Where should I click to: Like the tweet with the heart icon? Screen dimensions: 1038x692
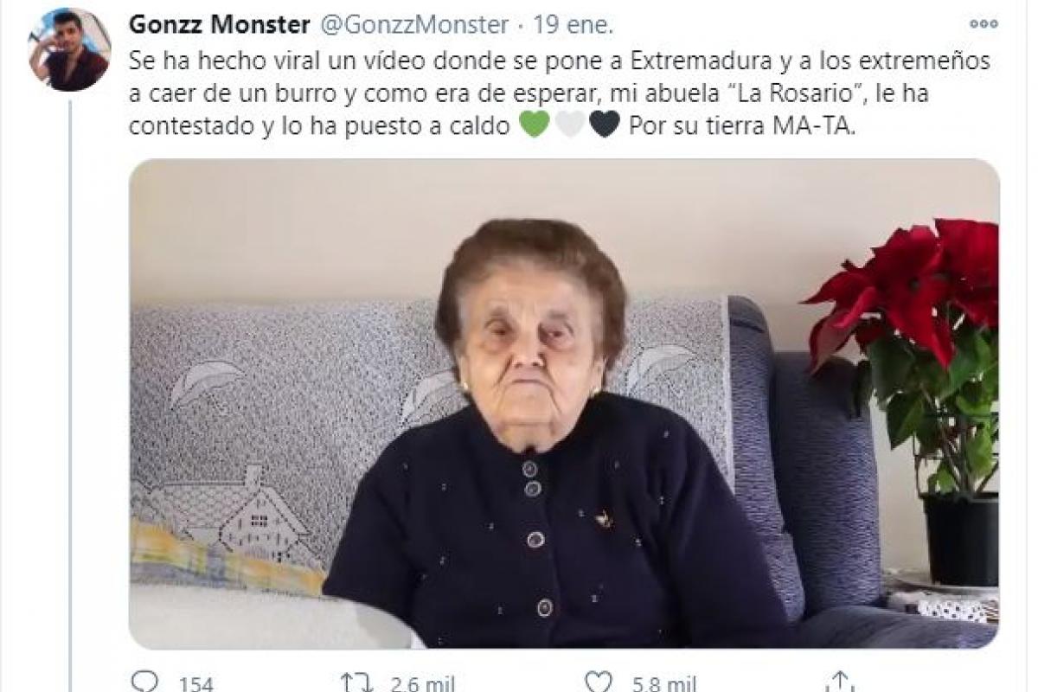pos(599,683)
